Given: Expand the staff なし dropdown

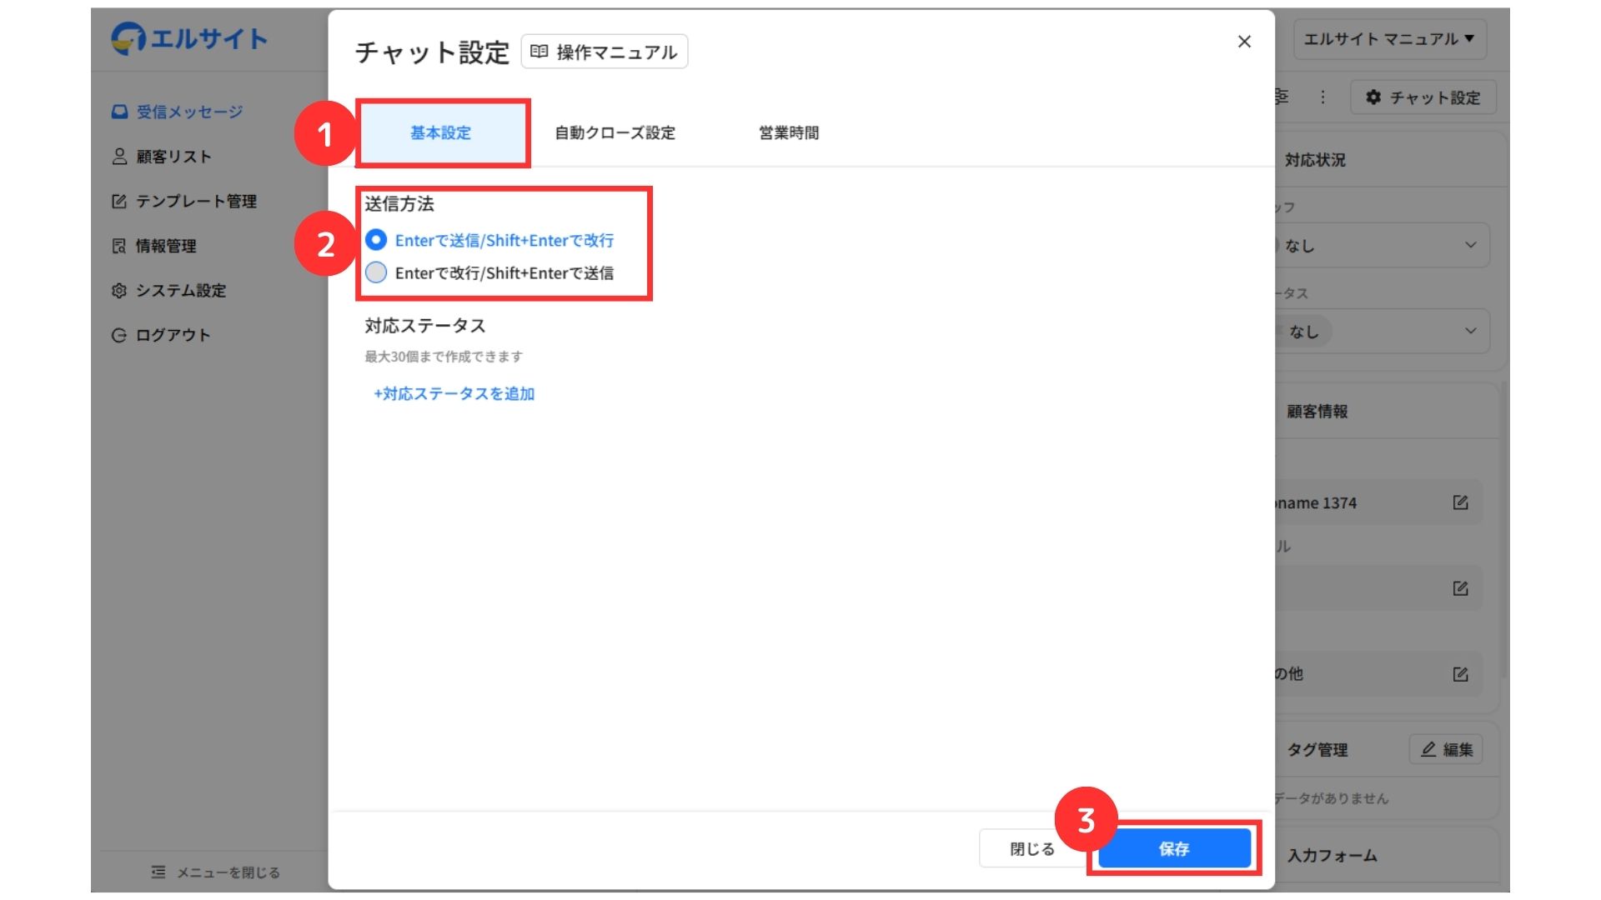Looking at the screenshot, I should click(1470, 245).
